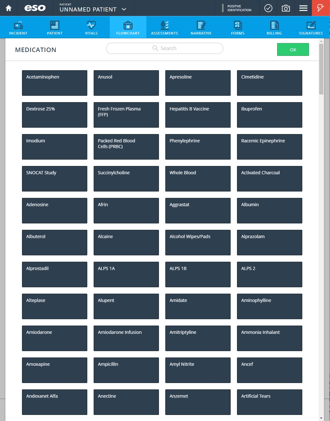
Task: Select Alcohol Wipes/Pads
Action: click(198, 243)
